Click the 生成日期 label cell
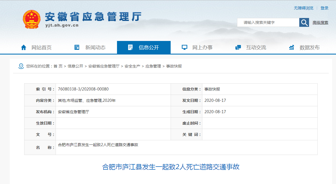Image resolution: width=336 pixels, height=184 pixels. pos(186,112)
